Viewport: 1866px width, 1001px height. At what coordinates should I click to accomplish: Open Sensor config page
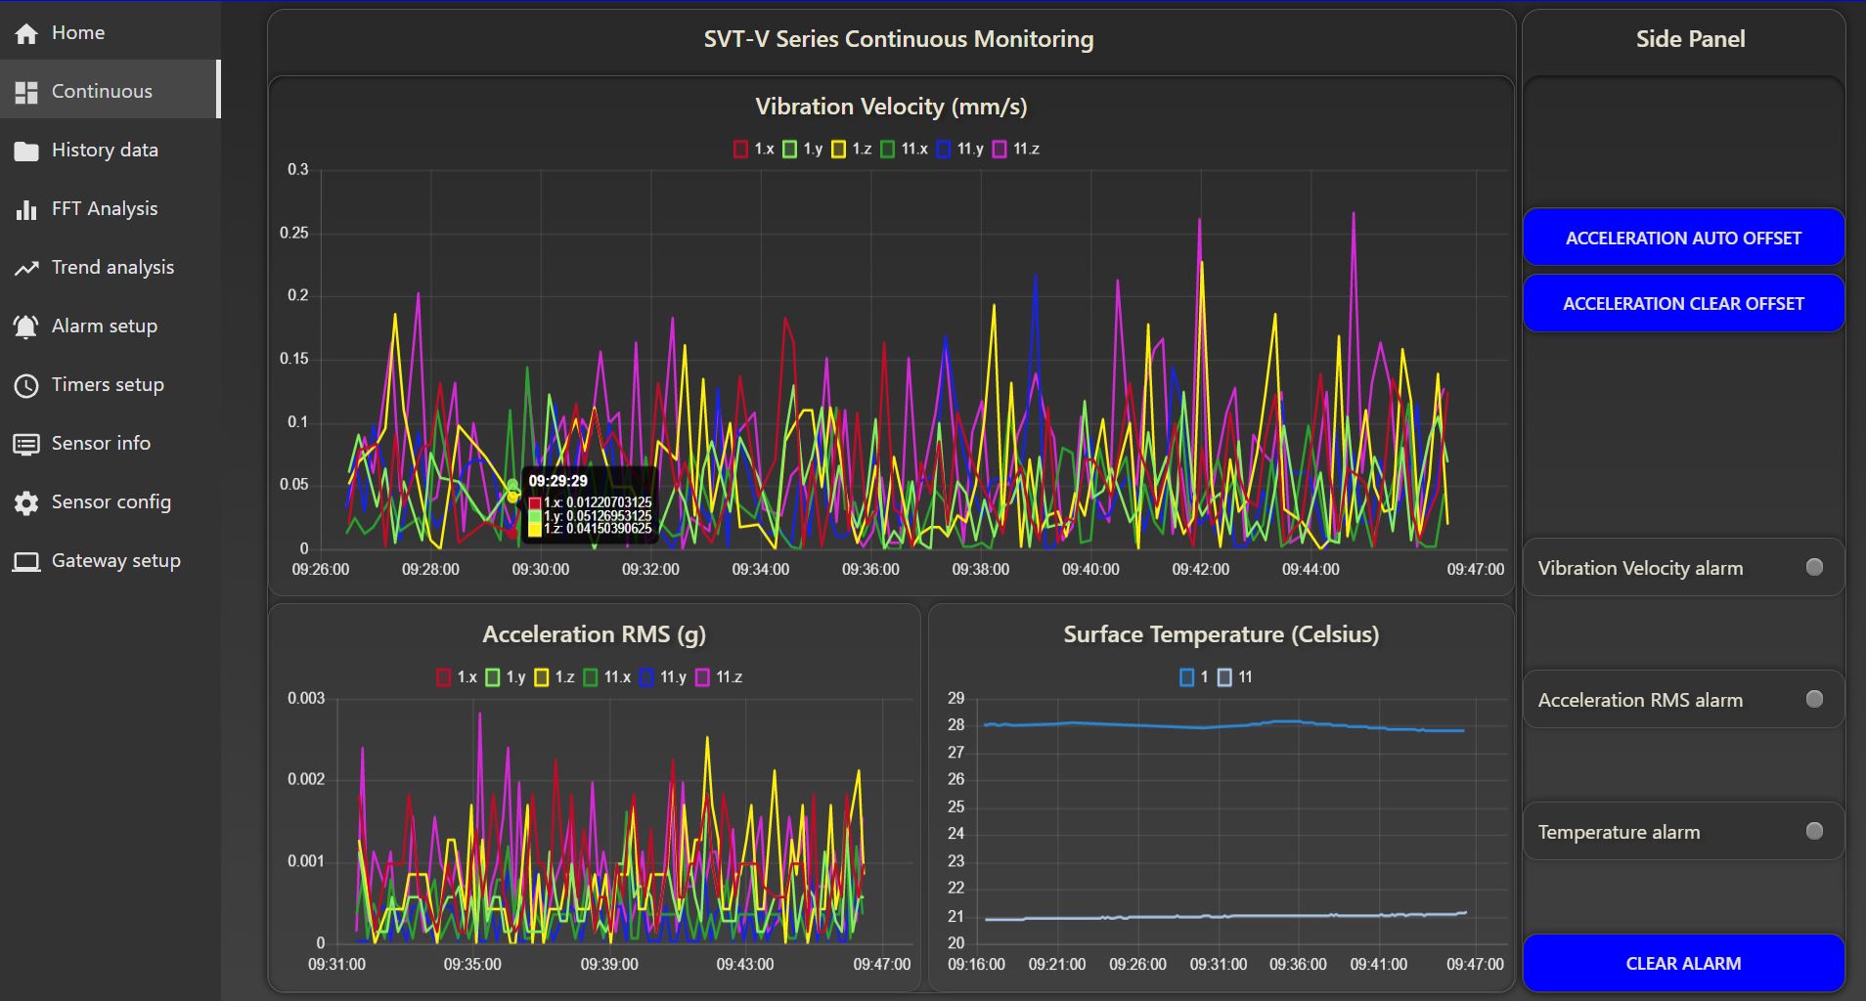click(111, 501)
